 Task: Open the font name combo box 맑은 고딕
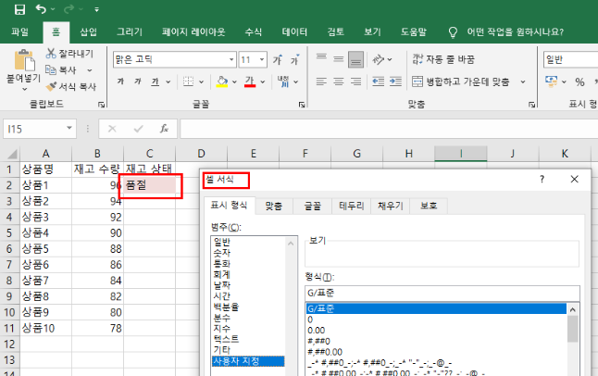pos(175,59)
